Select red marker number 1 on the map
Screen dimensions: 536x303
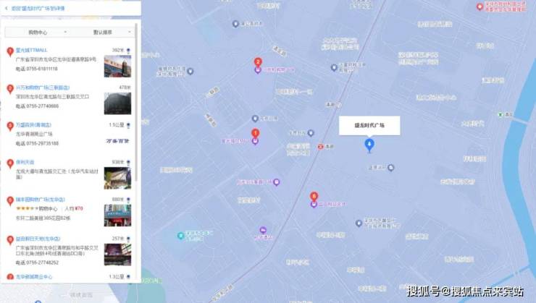pyautogui.click(x=256, y=133)
